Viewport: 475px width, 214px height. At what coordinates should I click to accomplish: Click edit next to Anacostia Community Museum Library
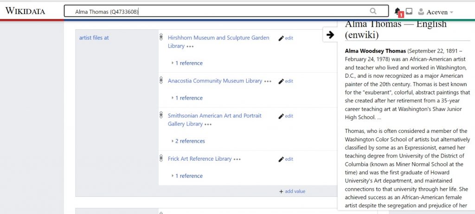(286, 81)
